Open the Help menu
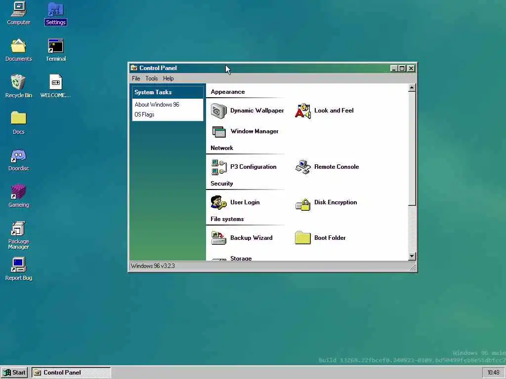506x379 pixels. (168, 78)
